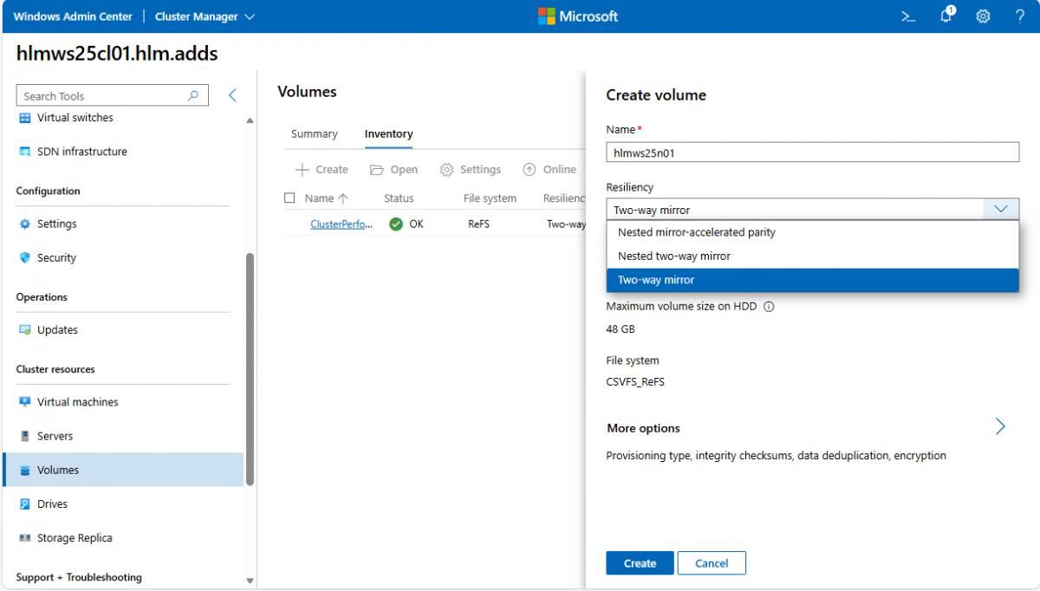Screen dimensions: 1040x591
Task: Open the settings gear in header
Action: coord(983,16)
